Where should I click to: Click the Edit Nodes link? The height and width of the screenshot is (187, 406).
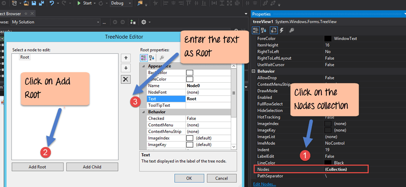click(x=265, y=184)
